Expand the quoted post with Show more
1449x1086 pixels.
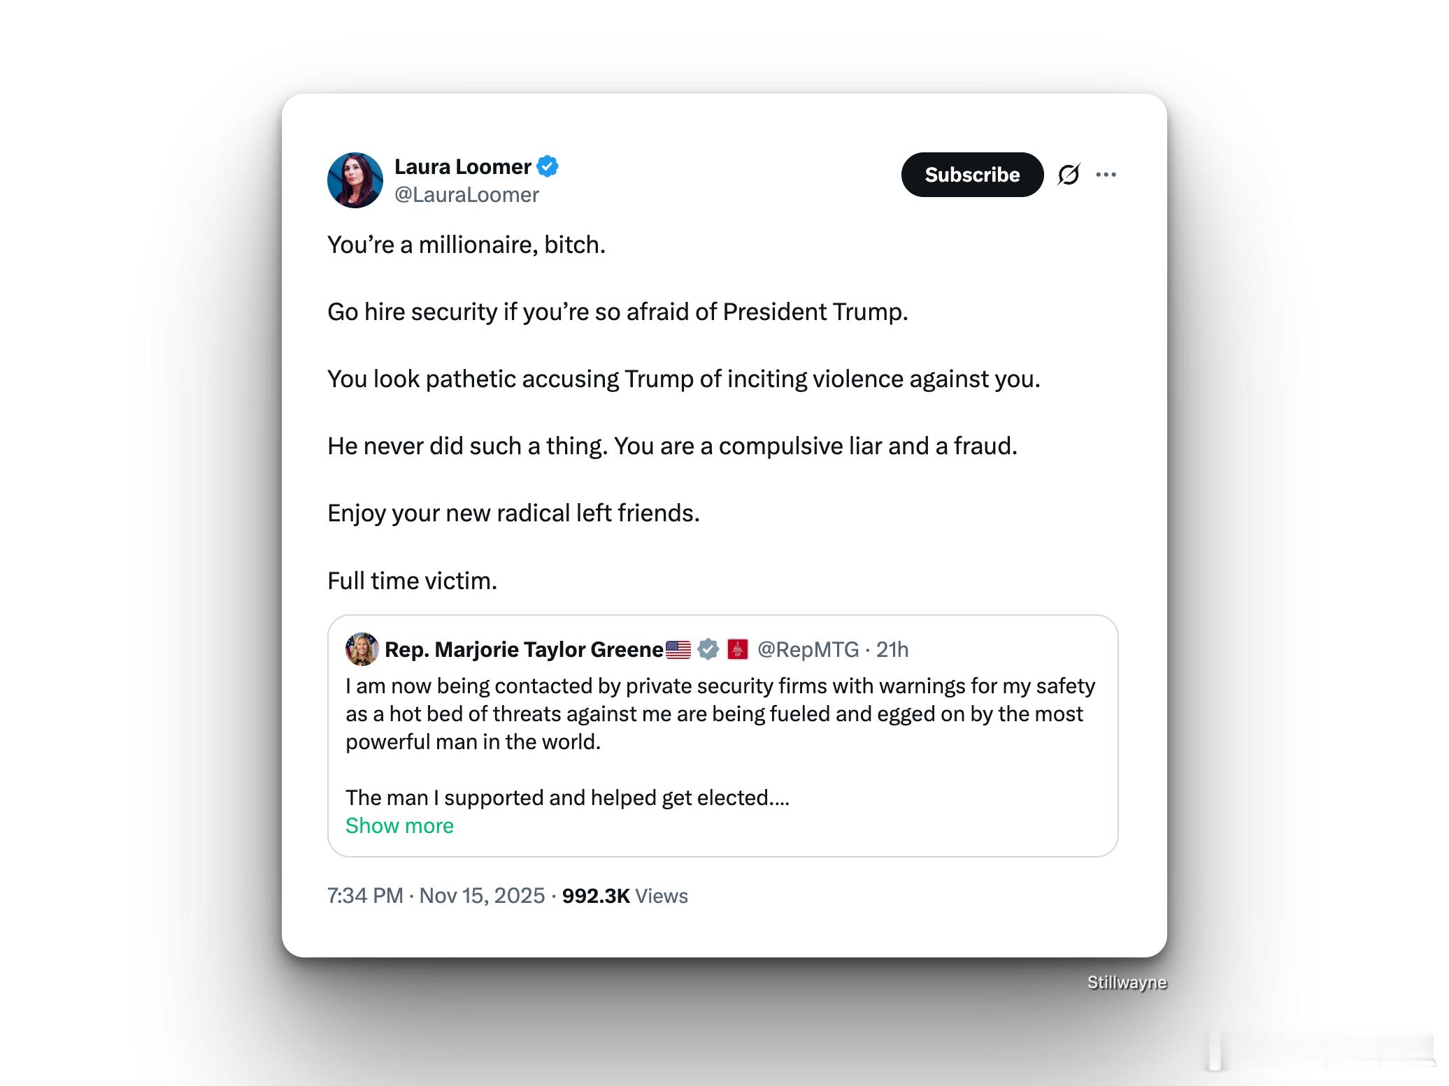(x=399, y=826)
